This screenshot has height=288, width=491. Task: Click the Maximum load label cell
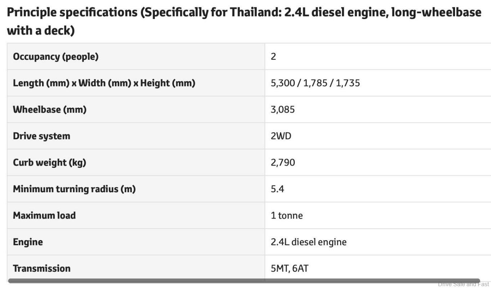point(44,215)
